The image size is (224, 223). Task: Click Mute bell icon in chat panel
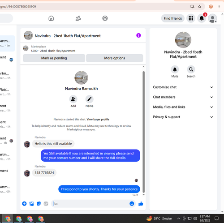tap(175, 69)
